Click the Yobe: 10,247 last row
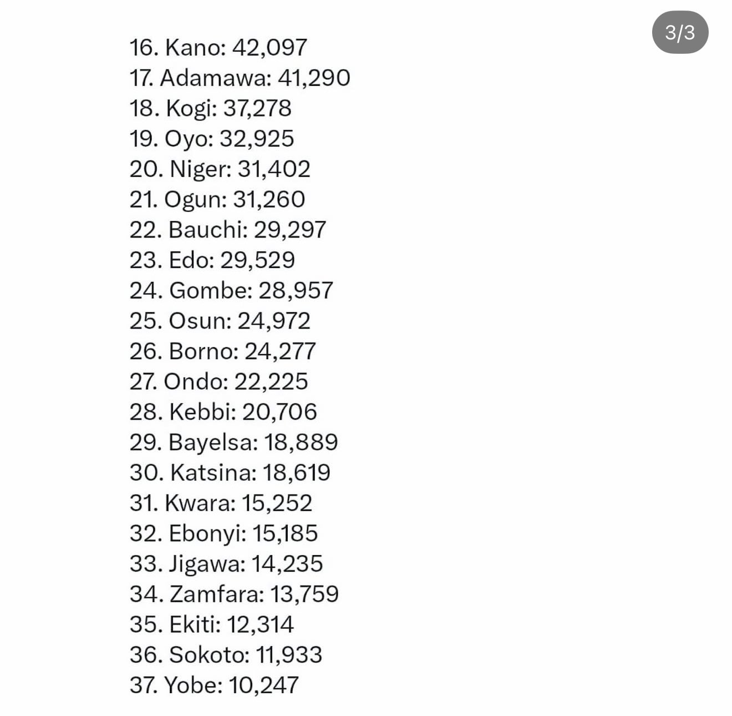 [x=215, y=685]
